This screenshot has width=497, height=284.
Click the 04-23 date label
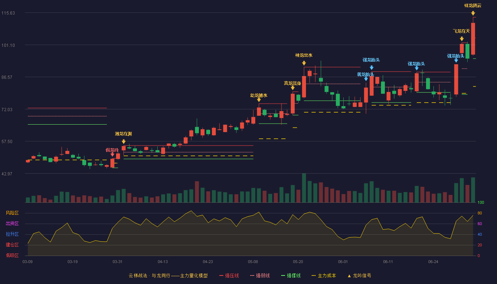point(208,262)
